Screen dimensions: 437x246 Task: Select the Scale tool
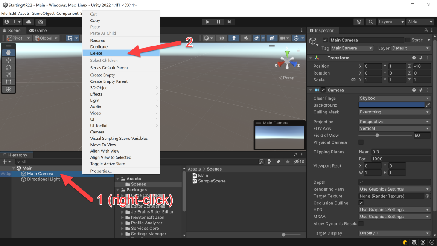[x=9, y=75]
